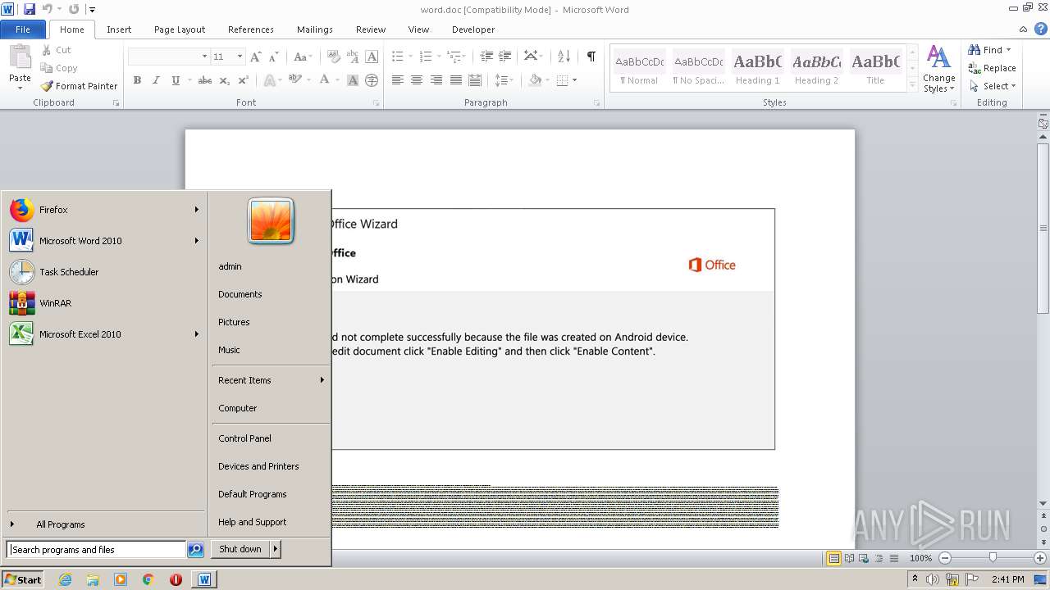Switch to Full Screen Reading view
The image size is (1050, 590).
click(x=849, y=558)
